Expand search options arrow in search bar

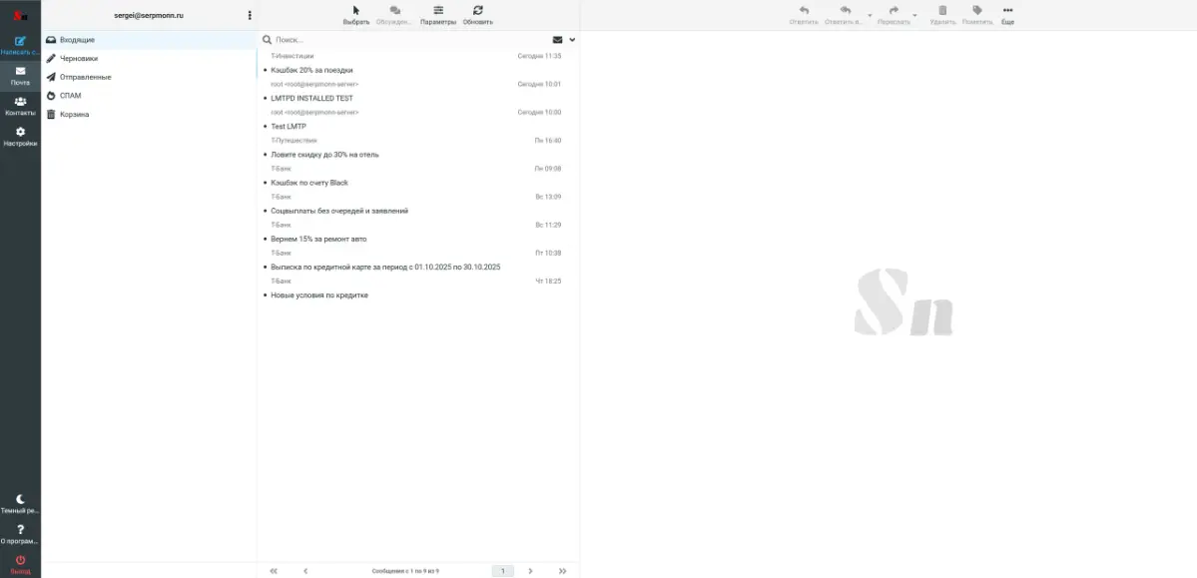tap(572, 40)
